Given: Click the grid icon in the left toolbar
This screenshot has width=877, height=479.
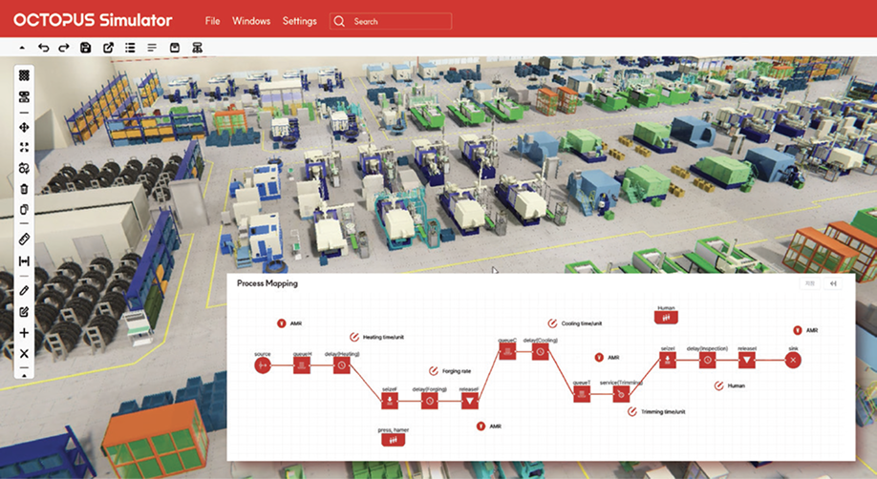Looking at the screenshot, I should coord(24,74).
